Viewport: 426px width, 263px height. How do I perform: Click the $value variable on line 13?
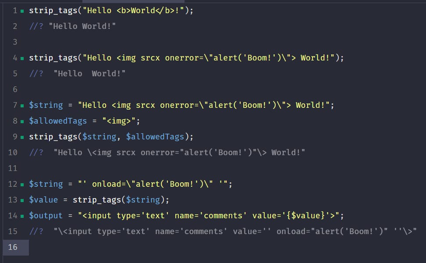click(x=43, y=200)
